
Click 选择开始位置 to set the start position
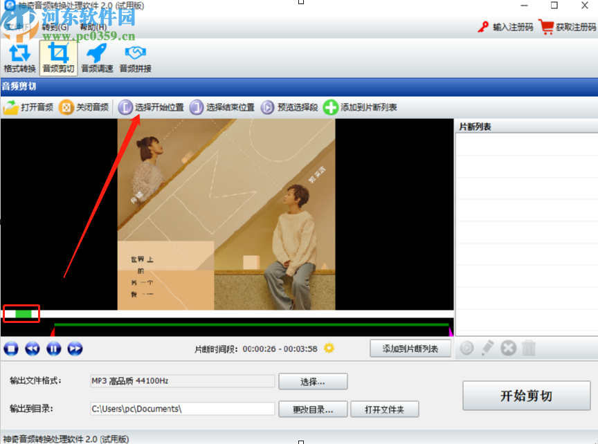coord(151,107)
